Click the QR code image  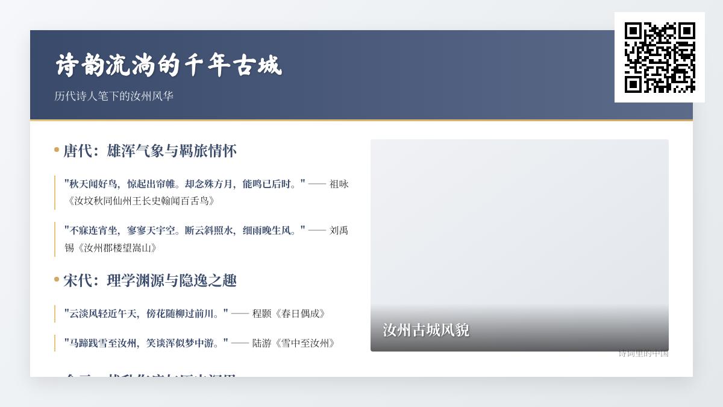point(660,57)
